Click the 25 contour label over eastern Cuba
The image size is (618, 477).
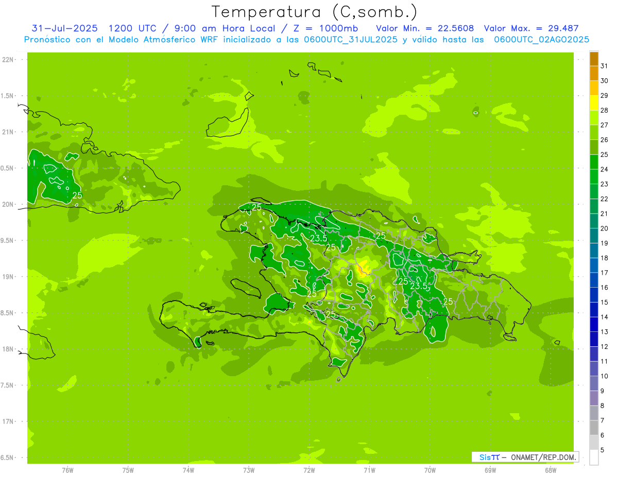[77, 196]
